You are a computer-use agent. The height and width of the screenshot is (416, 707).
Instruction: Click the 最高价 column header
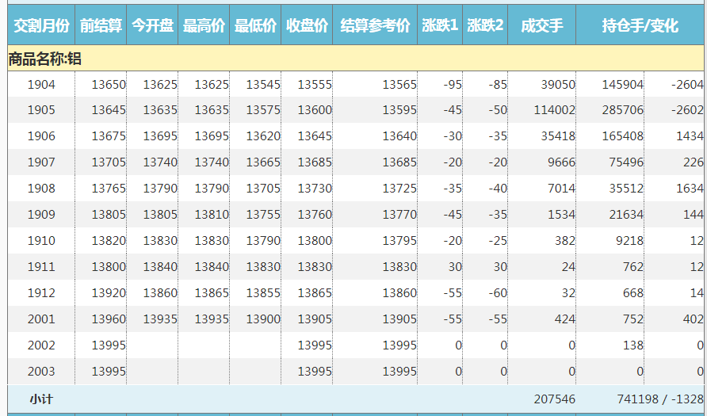pyautogui.click(x=204, y=25)
